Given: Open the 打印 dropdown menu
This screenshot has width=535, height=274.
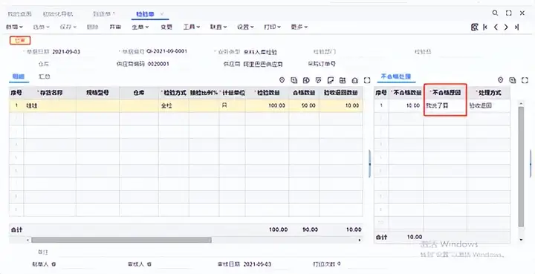Looking at the screenshot, I should 272,27.
